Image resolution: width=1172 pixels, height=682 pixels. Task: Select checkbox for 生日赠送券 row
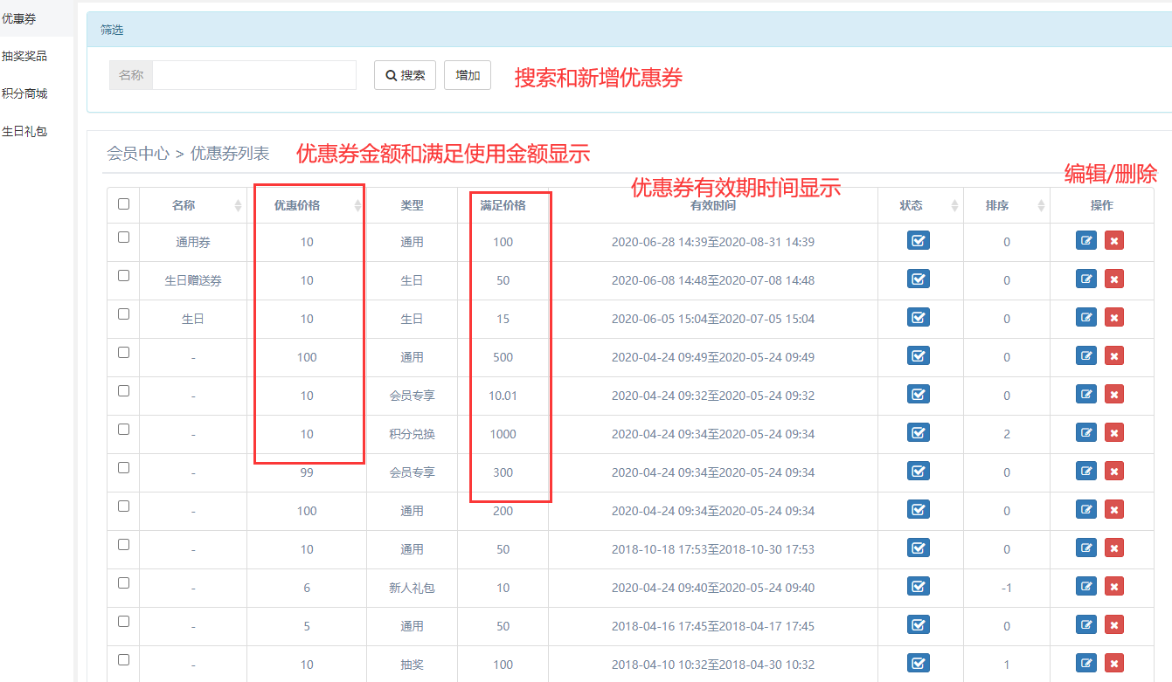click(123, 276)
